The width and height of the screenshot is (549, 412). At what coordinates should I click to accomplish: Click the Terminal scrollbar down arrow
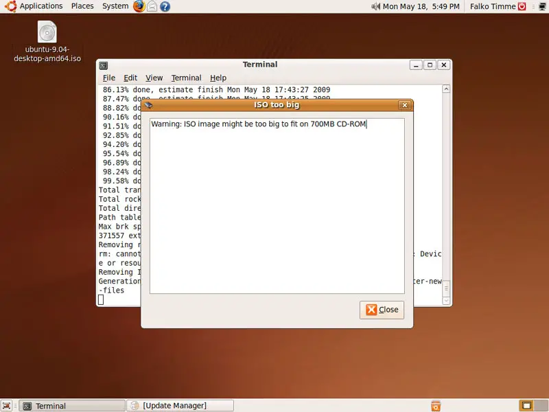[446, 300]
